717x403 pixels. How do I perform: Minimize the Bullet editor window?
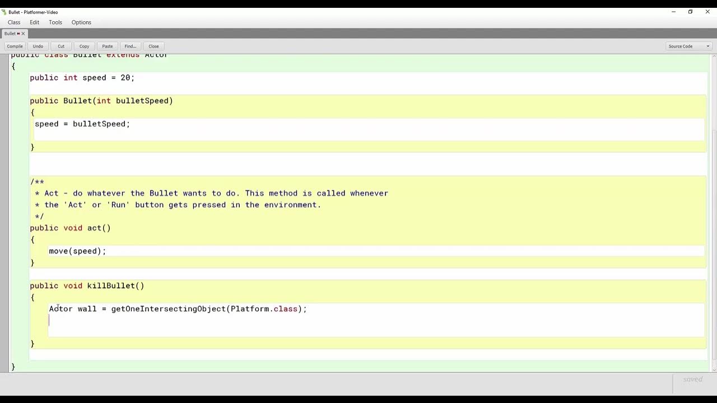[673, 12]
